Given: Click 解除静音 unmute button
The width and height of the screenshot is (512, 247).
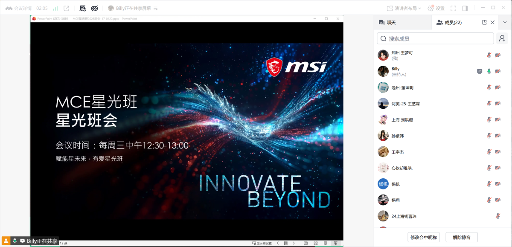Looking at the screenshot, I should tap(461, 237).
